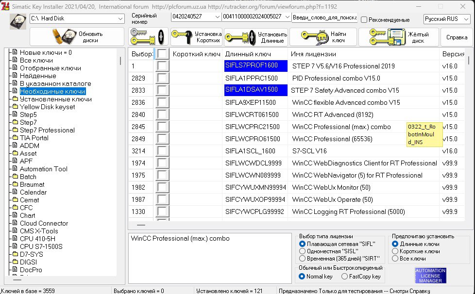Select Отобранные ключи tree item
The height and width of the screenshot is (294, 475).
click(x=51, y=68)
